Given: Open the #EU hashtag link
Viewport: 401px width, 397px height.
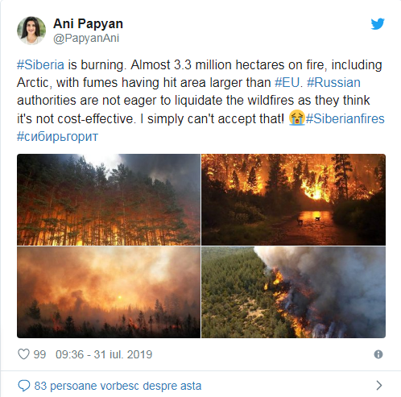Looking at the screenshot, I should click(287, 83).
